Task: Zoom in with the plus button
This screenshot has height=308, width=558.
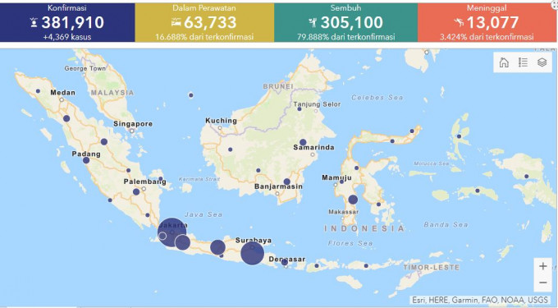Action: pos(542,266)
